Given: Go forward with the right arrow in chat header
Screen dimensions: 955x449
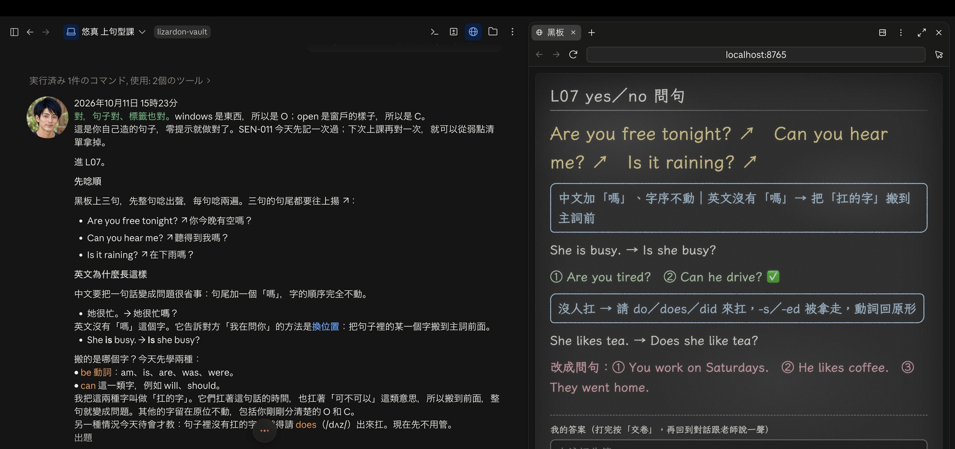Looking at the screenshot, I should click(x=46, y=32).
